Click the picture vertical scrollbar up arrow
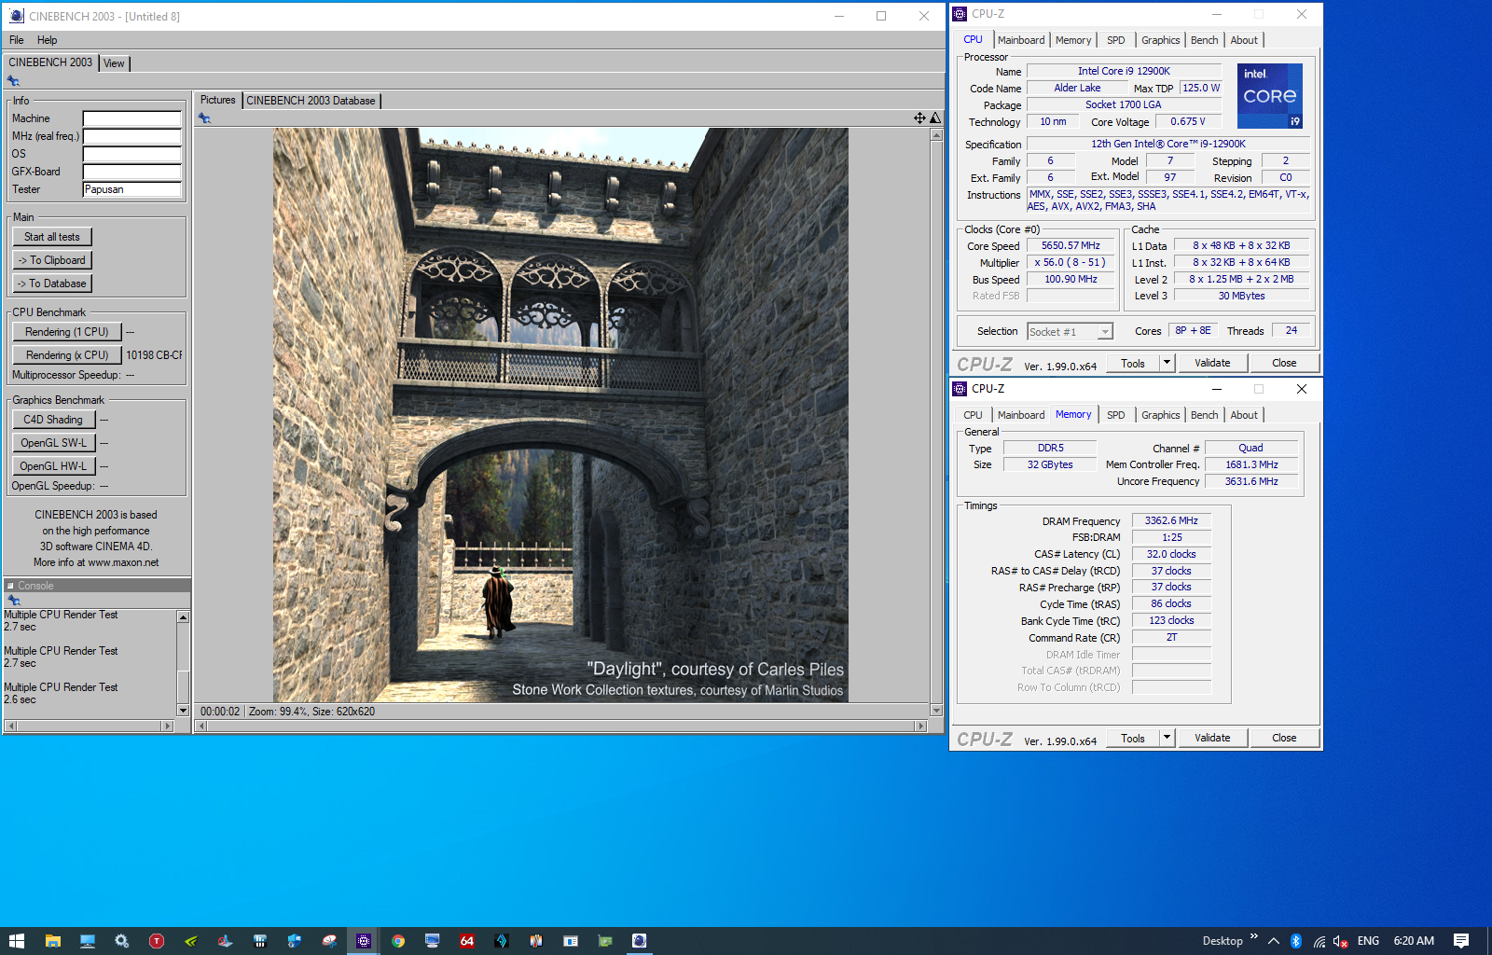Screen dimensions: 1492x955 (936, 135)
